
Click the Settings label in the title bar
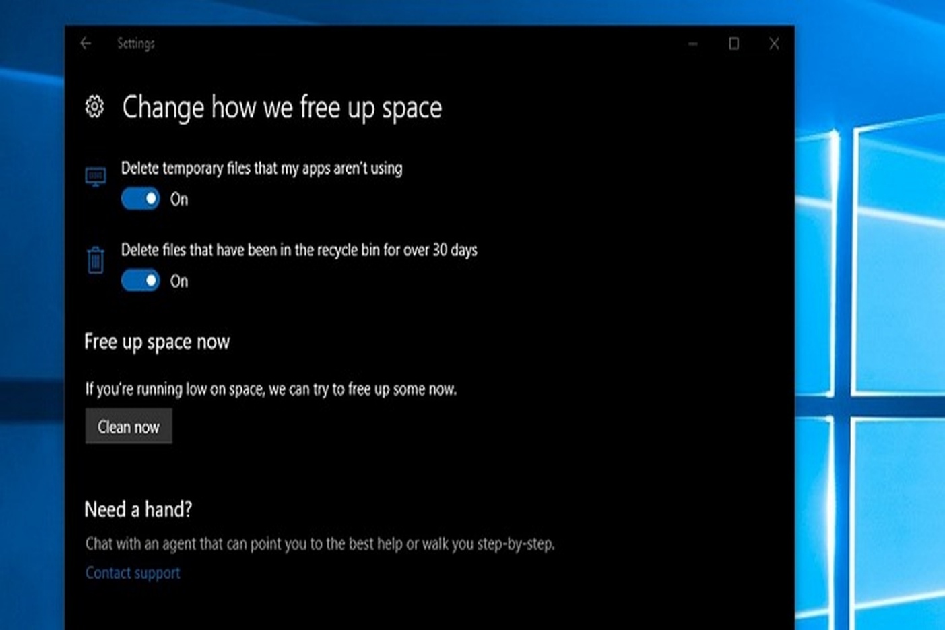(136, 43)
